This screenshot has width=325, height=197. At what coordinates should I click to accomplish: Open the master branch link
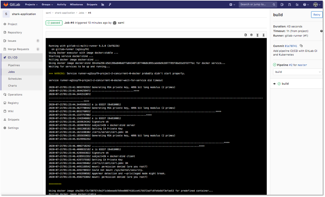pyautogui.click(x=302, y=65)
